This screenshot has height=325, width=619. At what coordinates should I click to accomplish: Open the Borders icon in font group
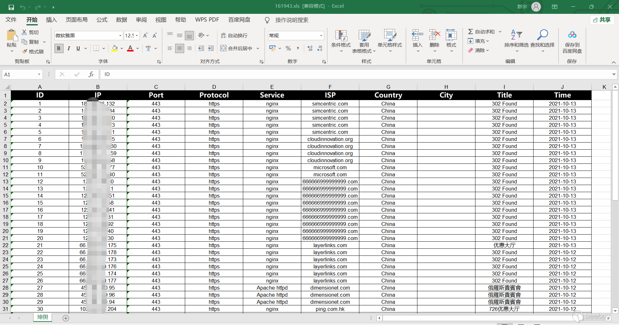[96, 48]
